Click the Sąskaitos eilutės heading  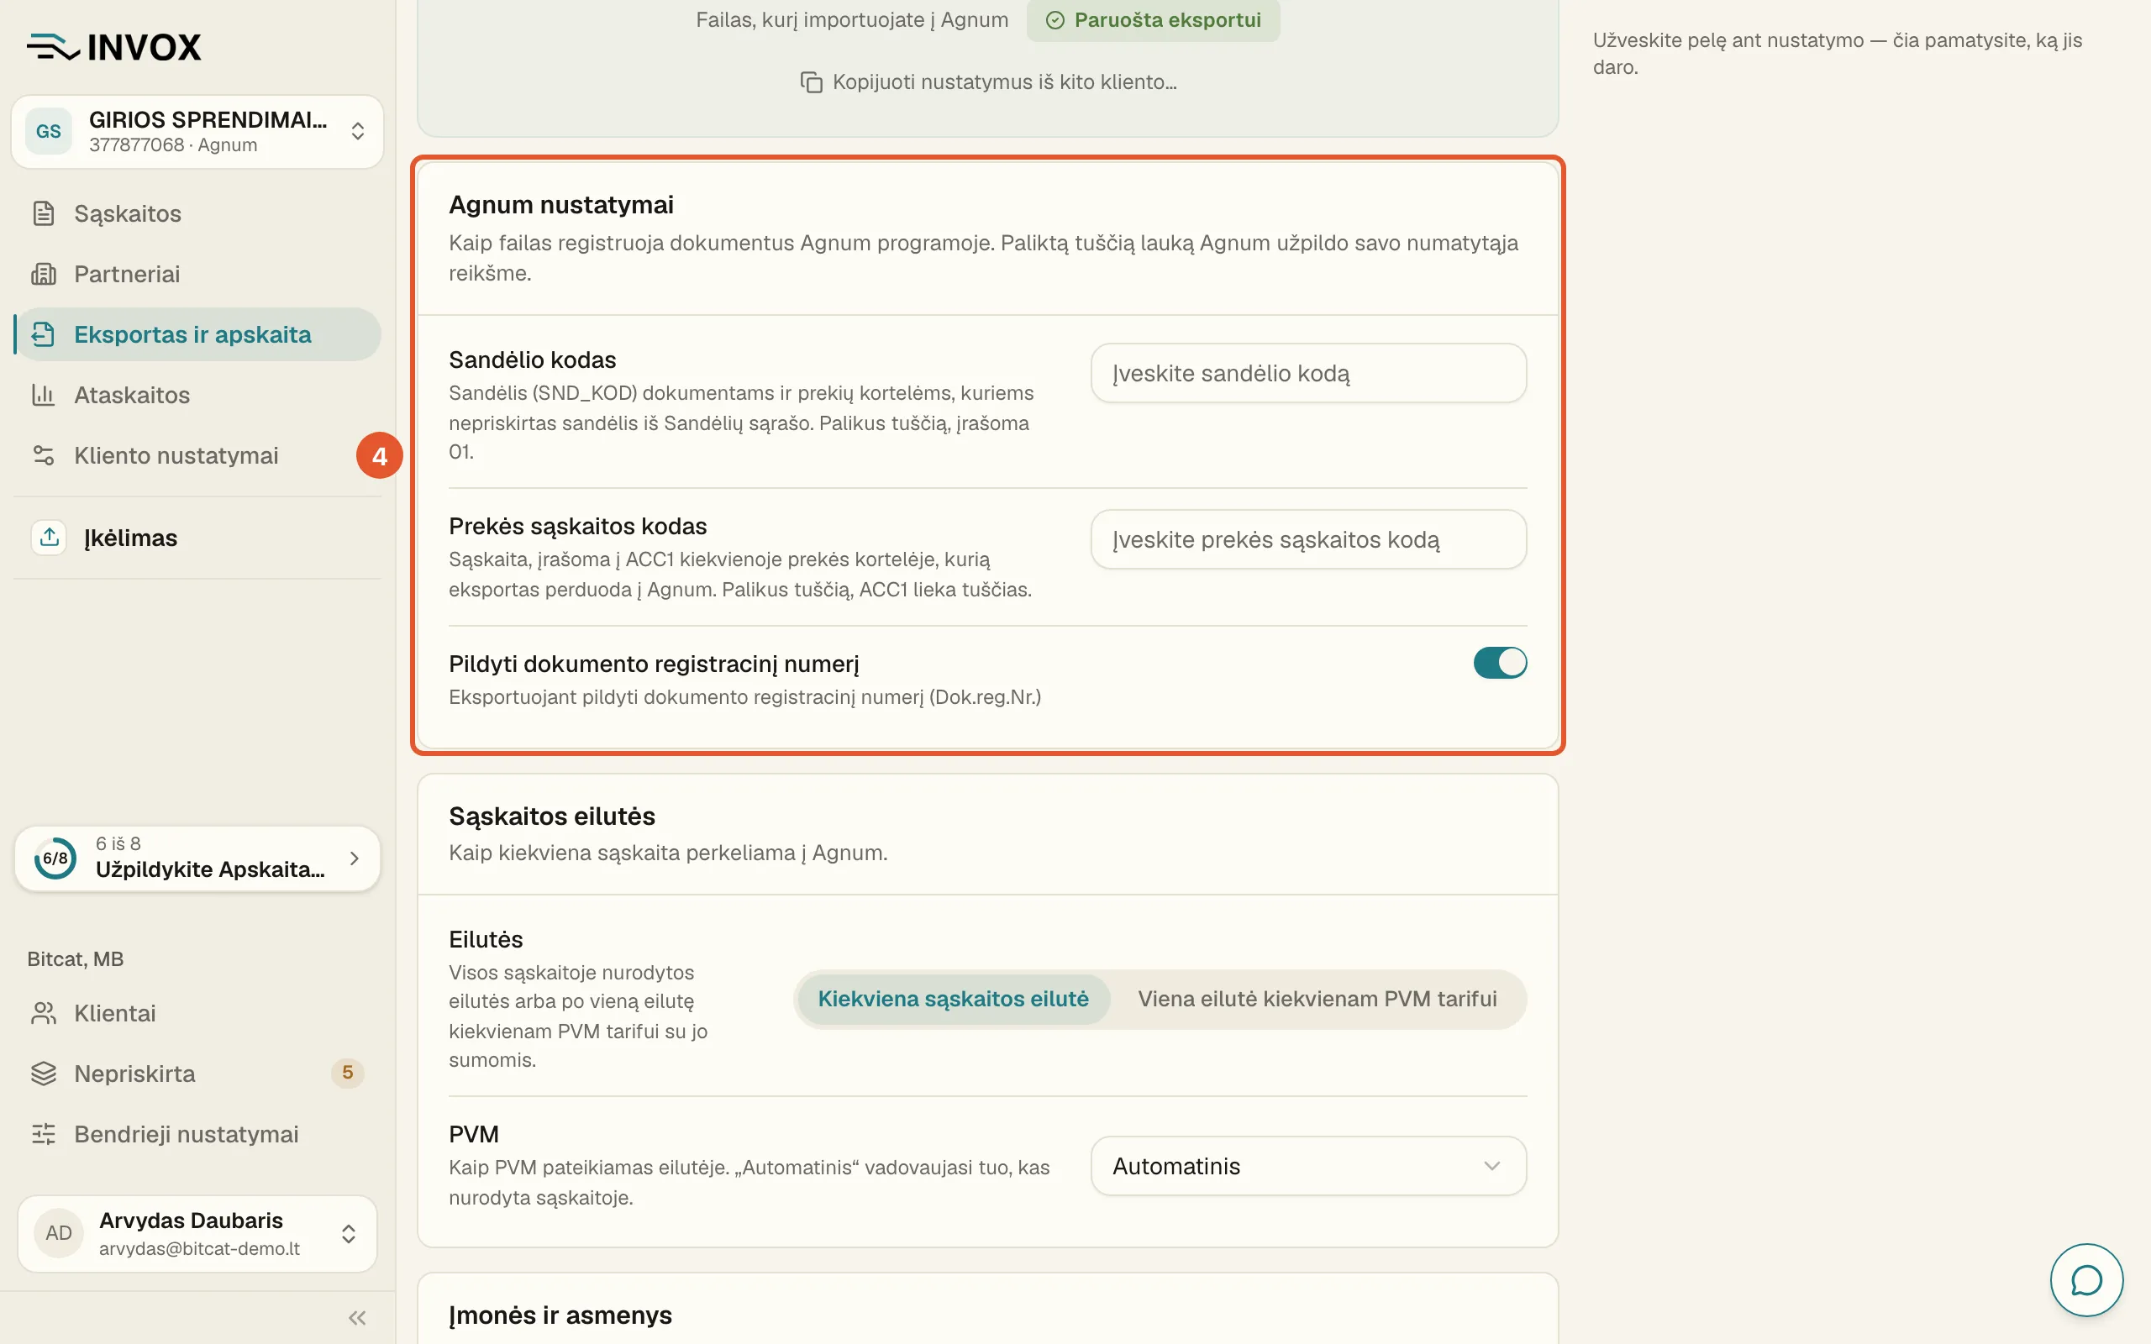[552, 816]
